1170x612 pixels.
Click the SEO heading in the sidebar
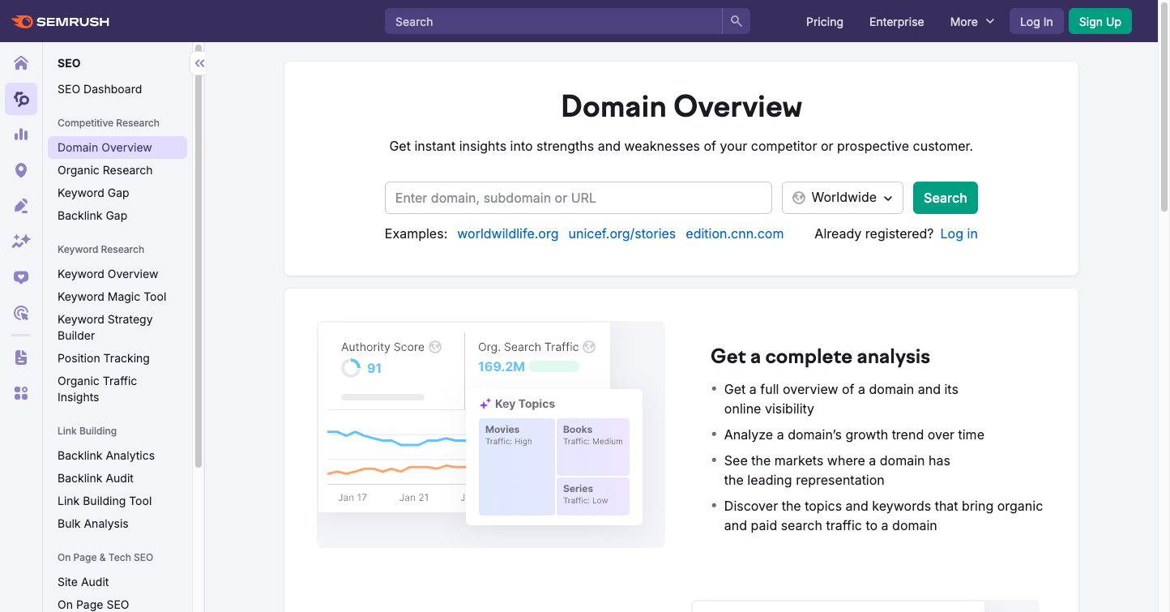69,63
